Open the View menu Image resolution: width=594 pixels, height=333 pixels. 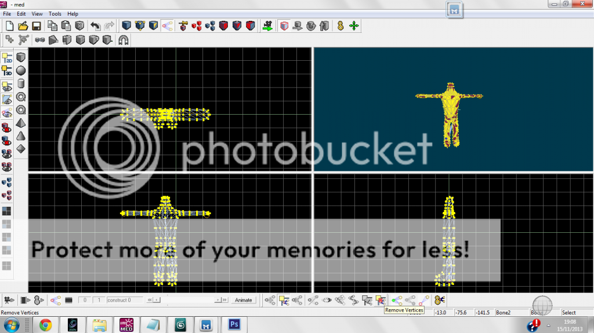point(37,14)
